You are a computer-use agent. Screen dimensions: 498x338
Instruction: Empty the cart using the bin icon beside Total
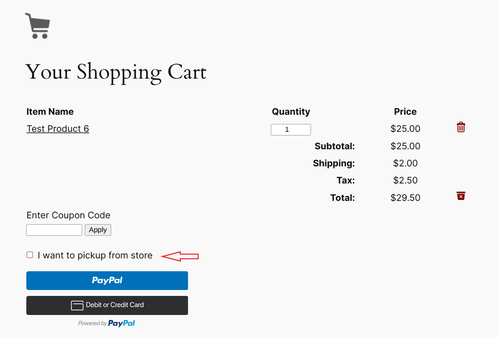(461, 196)
